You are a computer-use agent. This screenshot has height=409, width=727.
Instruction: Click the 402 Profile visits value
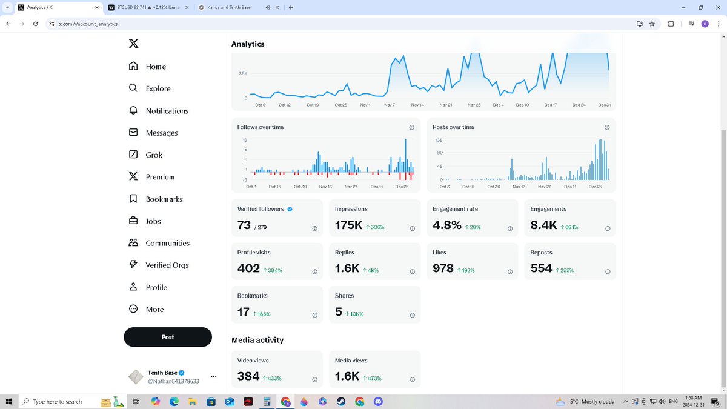pos(248,268)
